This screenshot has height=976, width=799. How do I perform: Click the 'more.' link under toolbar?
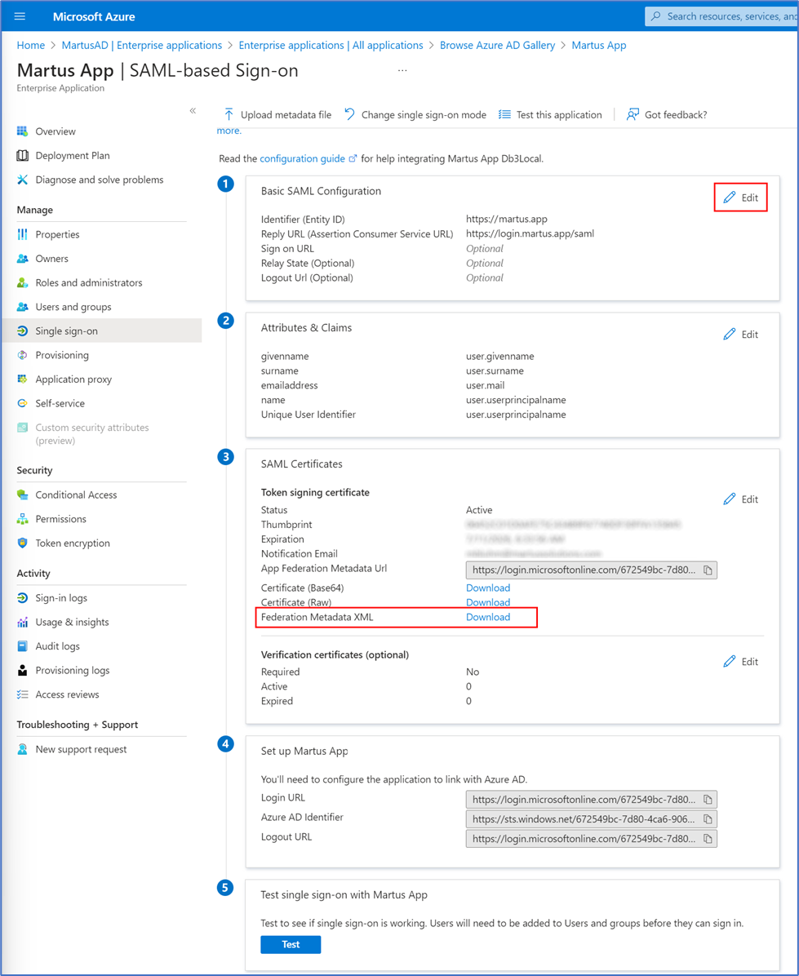tap(229, 131)
